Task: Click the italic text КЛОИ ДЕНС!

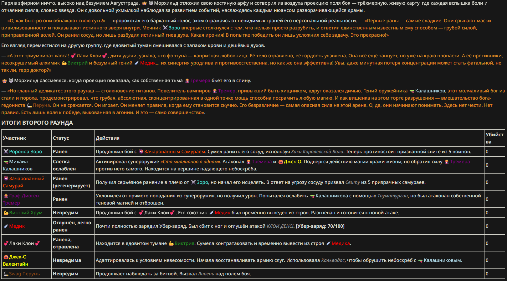Action: click(x=280, y=226)
